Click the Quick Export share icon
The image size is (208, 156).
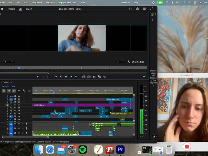click(x=138, y=9)
